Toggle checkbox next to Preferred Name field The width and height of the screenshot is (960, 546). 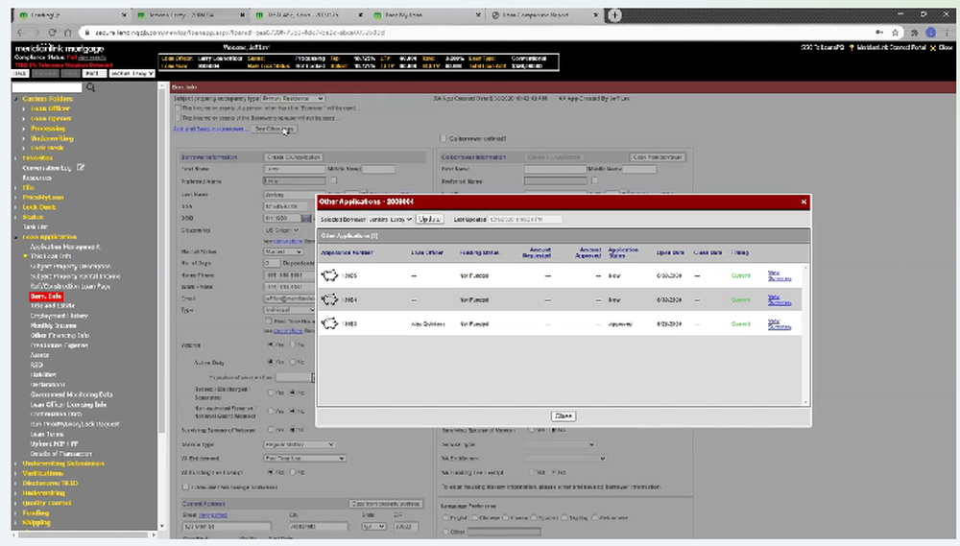[333, 180]
